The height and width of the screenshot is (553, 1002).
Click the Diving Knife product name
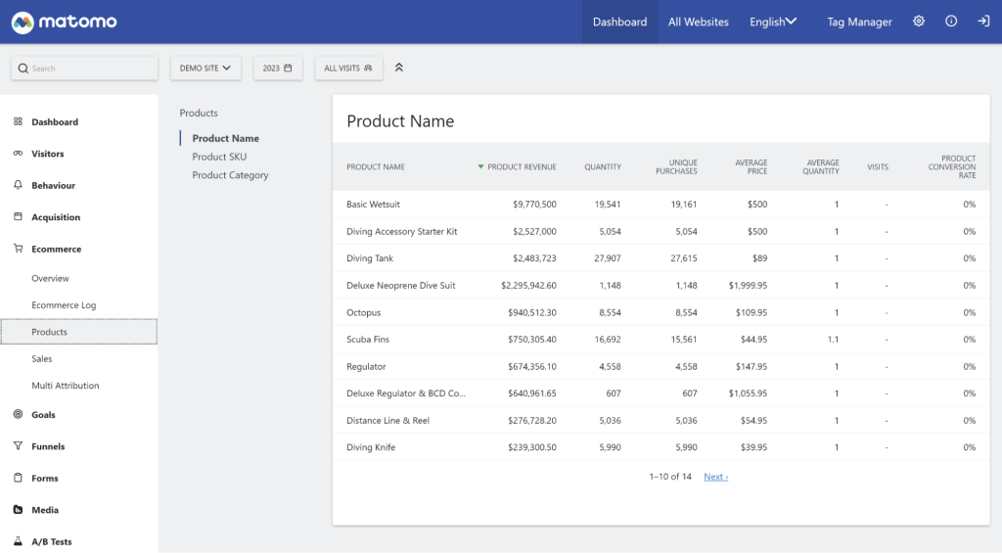click(371, 447)
